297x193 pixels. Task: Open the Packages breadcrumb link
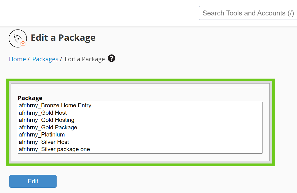tap(45, 59)
